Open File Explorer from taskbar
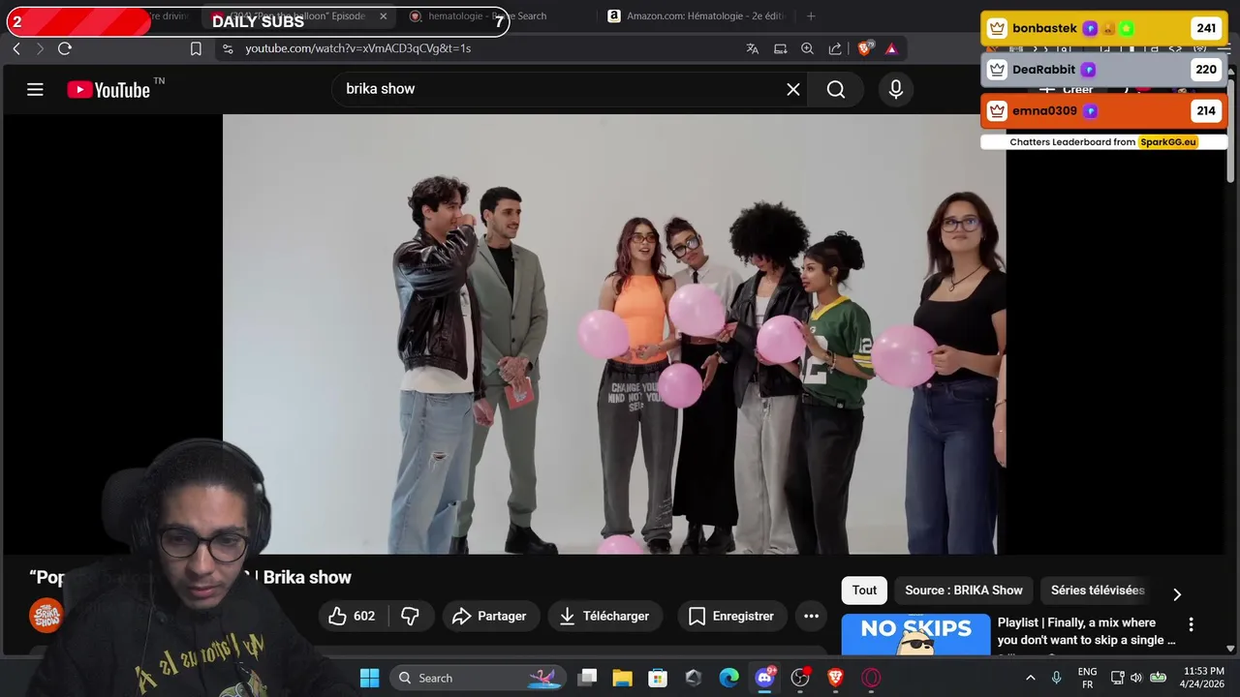 (622, 678)
